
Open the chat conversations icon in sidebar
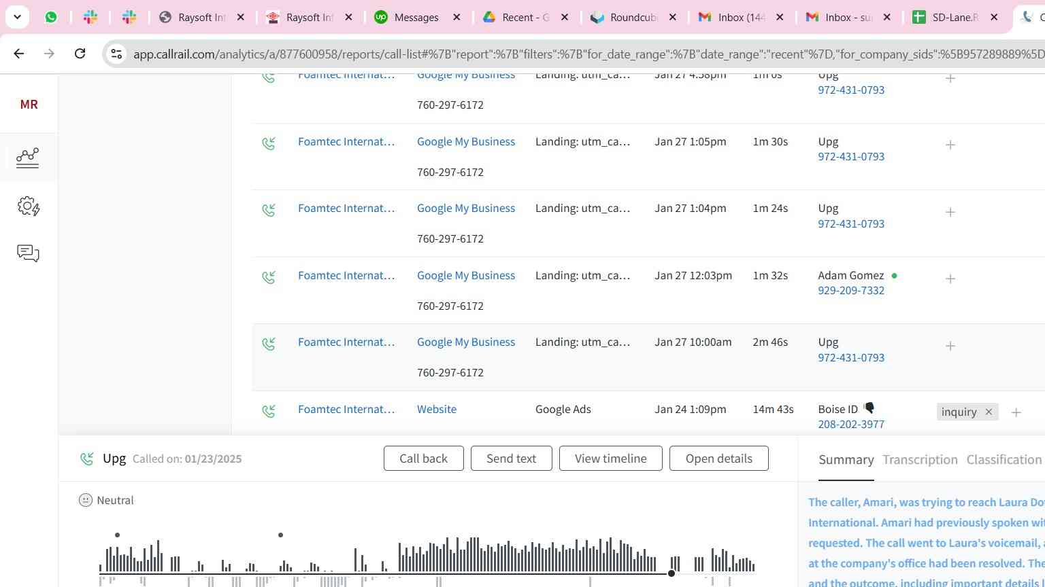tap(28, 253)
